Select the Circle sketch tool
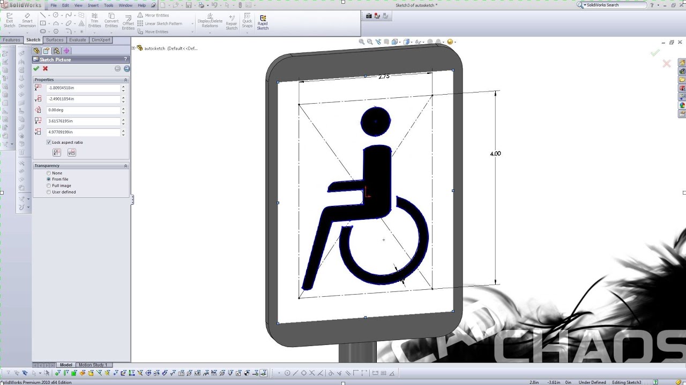The height and width of the screenshot is (385, 686). [x=56, y=16]
